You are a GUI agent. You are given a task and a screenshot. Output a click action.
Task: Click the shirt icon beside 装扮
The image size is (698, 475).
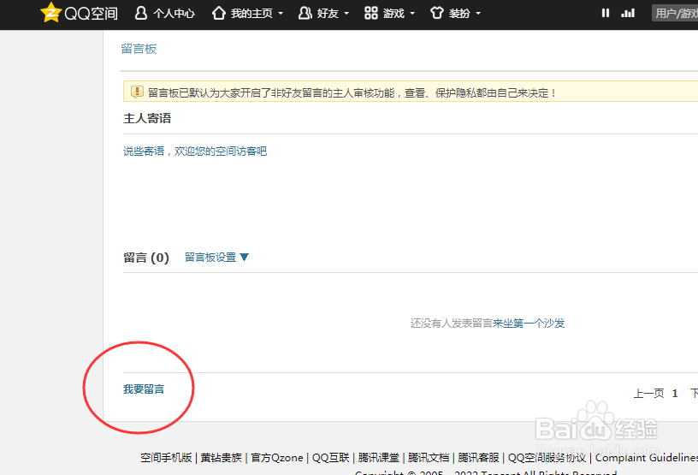(x=437, y=13)
